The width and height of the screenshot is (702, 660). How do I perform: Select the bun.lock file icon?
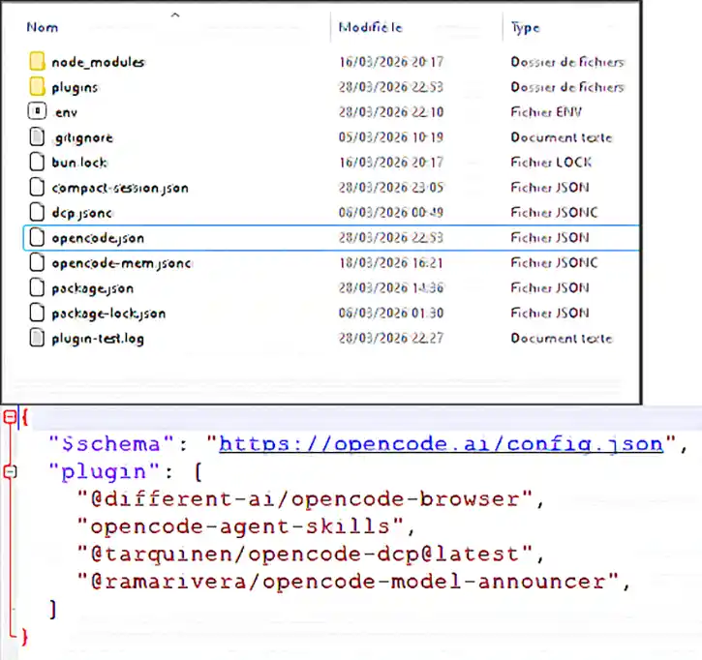pos(37,162)
